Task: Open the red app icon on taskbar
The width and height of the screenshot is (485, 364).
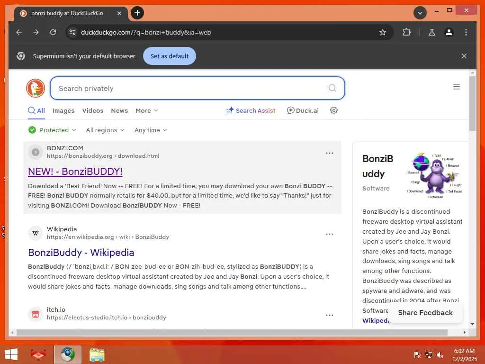Action: [38, 355]
